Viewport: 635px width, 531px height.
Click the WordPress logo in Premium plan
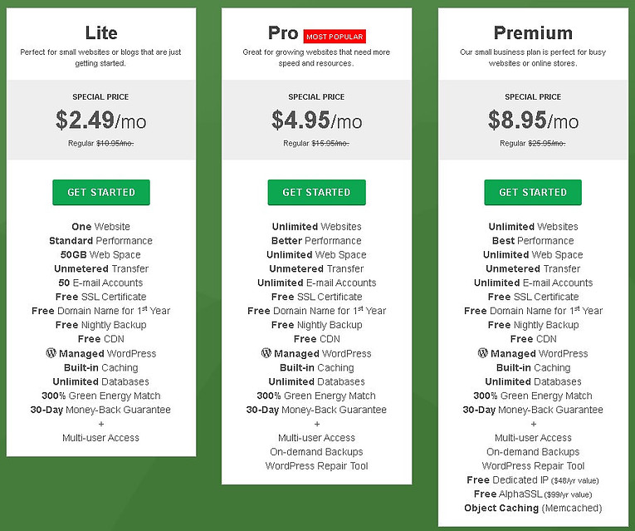[x=483, y=352]
